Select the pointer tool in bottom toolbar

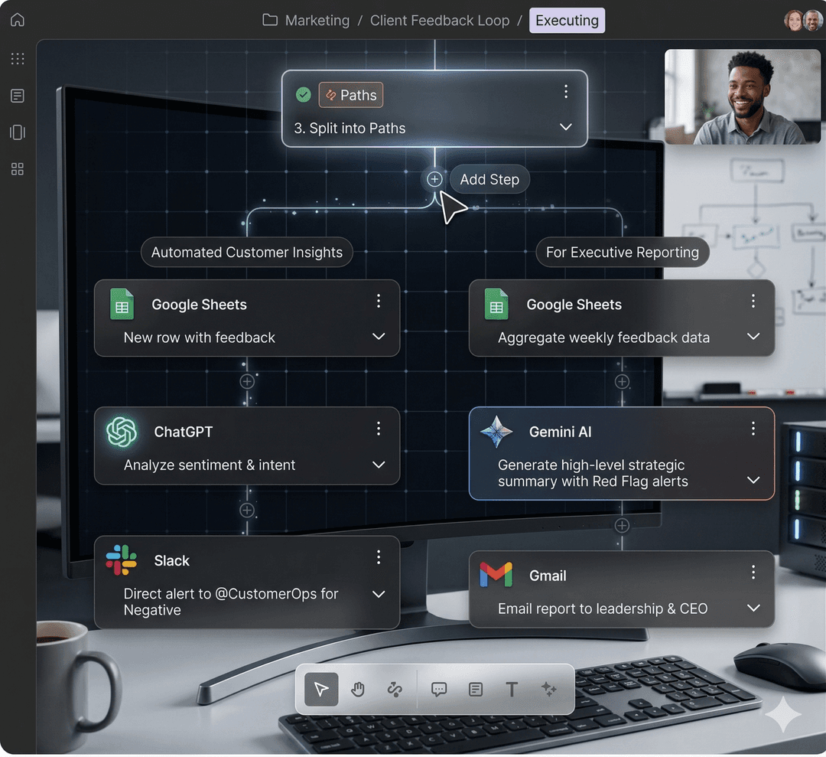[x=320, y=689]
